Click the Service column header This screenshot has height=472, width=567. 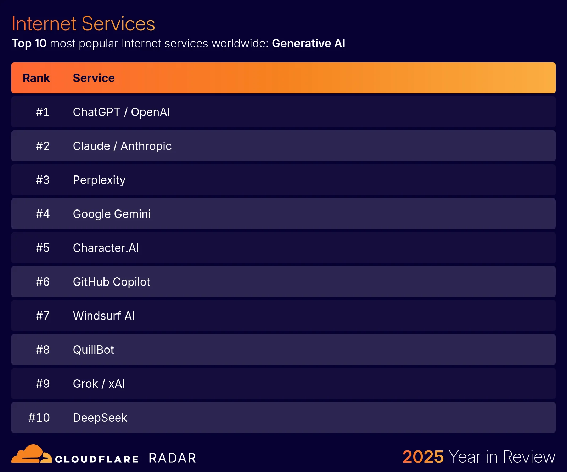(94, 78)
